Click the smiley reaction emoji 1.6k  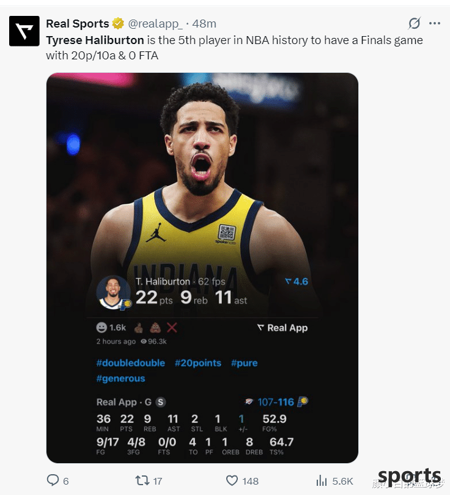111,328
